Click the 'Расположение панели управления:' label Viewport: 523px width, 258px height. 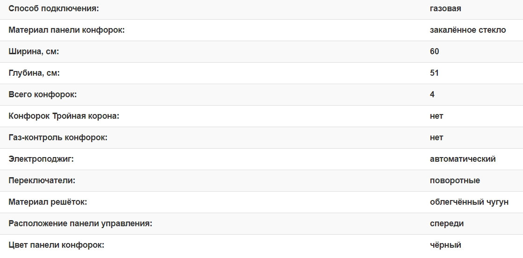pyautogui.click(x=80, y=223)
